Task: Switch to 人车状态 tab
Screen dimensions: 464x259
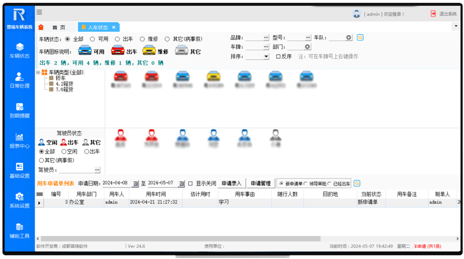Action: click(97, 27)
